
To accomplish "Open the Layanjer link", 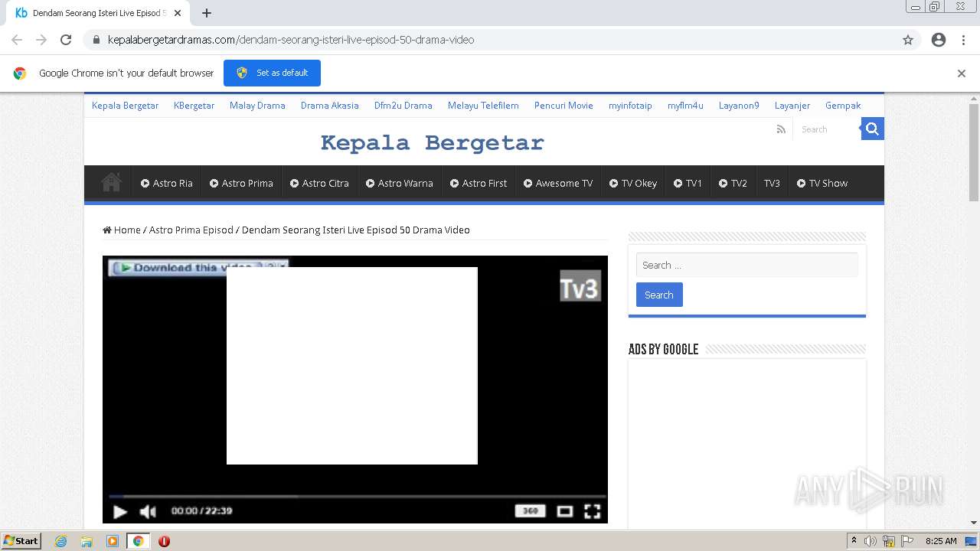I will click(792, 106).
